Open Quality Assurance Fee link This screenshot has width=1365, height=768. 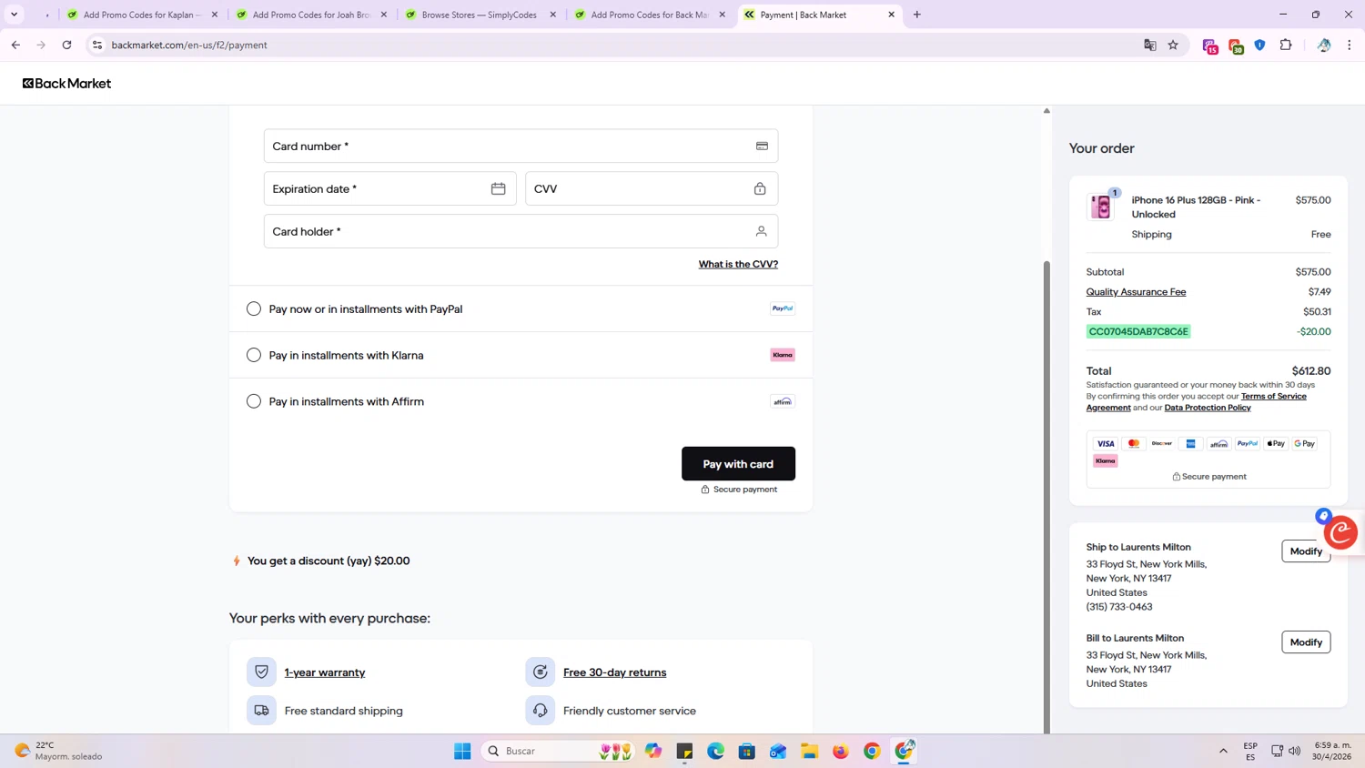point(1136,292)
